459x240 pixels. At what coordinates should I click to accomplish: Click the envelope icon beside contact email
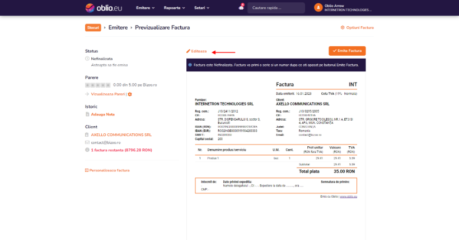click(x=87, y=142)
